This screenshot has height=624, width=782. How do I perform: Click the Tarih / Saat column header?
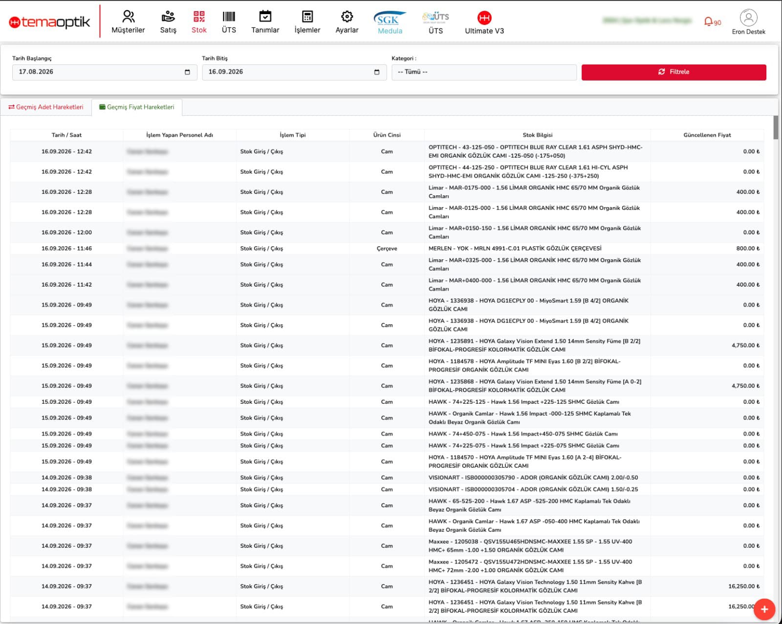click(66, 135)
